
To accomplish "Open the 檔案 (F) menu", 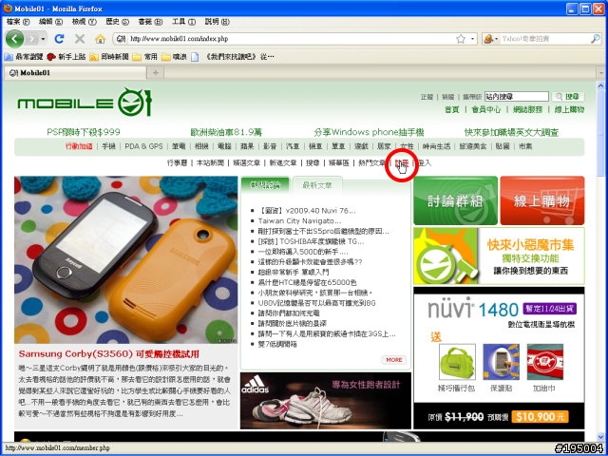I will click(x=18, y=22).
